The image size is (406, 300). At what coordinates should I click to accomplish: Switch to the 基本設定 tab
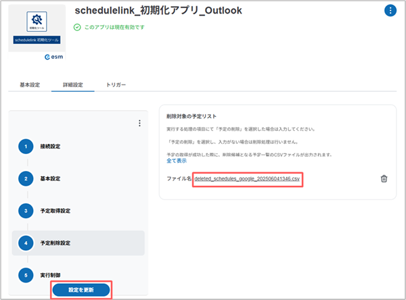coord(30,85)
